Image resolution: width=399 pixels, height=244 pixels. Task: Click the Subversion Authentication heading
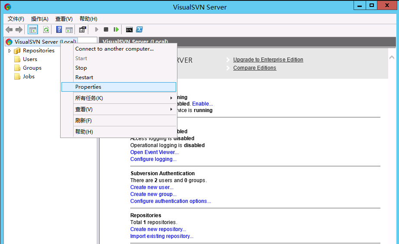point(163,173)
